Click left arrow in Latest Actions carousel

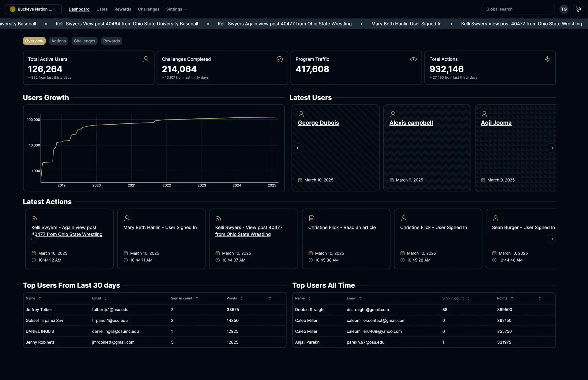(x=32, y=239)
